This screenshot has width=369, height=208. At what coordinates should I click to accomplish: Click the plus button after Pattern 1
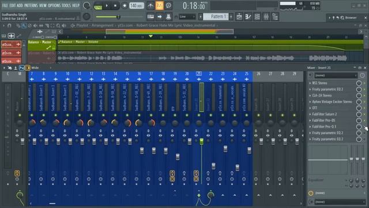coord(231,17)
